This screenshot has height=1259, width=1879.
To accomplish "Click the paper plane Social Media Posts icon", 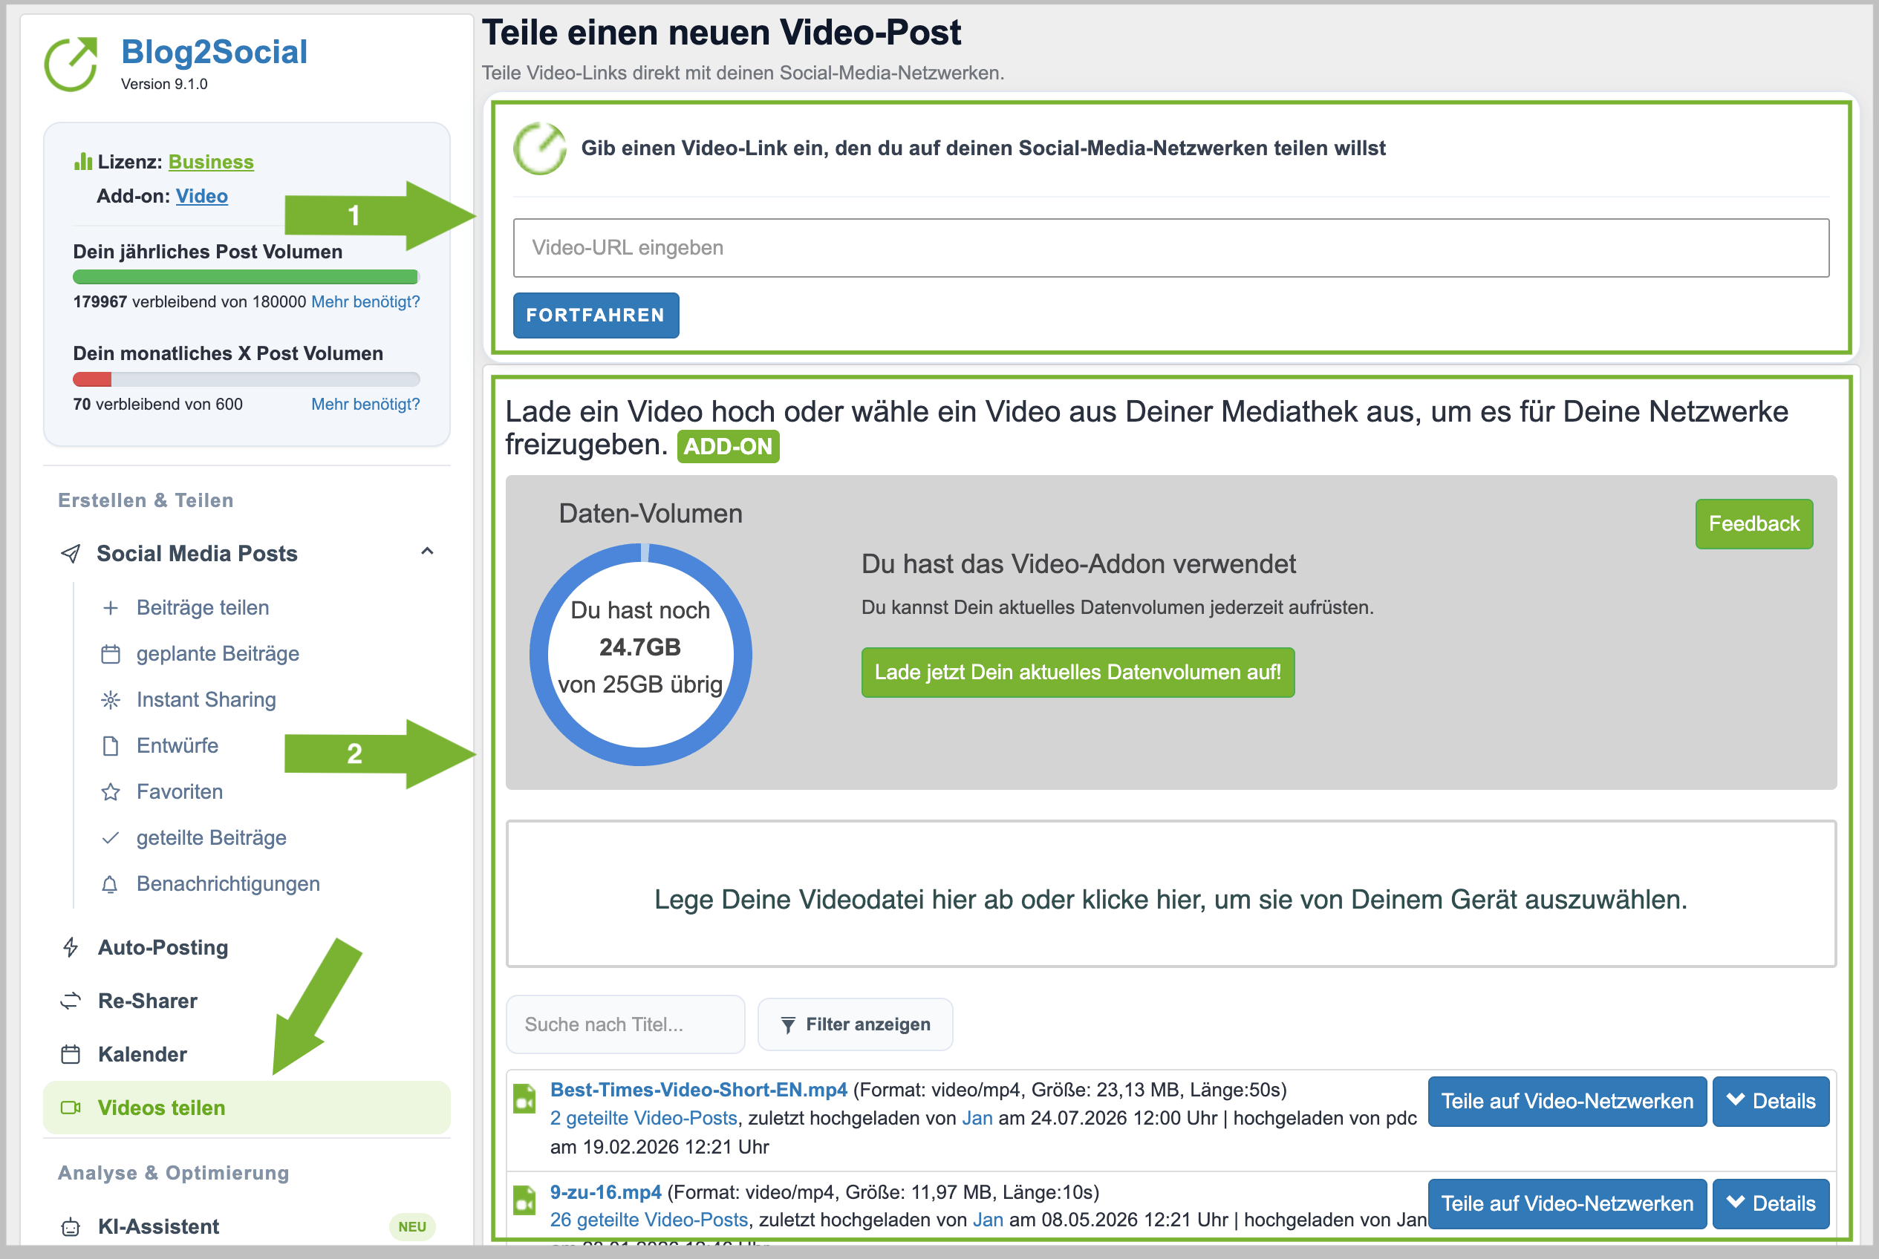I will click(71, 553).
